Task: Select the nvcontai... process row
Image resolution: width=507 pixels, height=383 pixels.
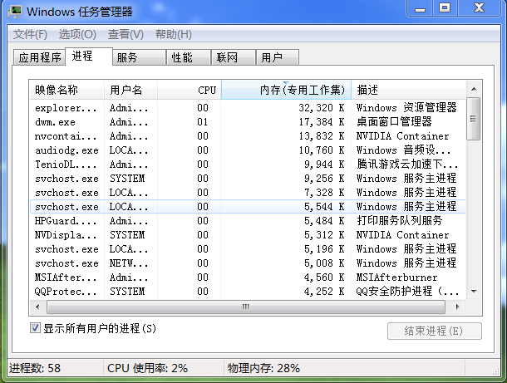Action: (x=248, y=136)
